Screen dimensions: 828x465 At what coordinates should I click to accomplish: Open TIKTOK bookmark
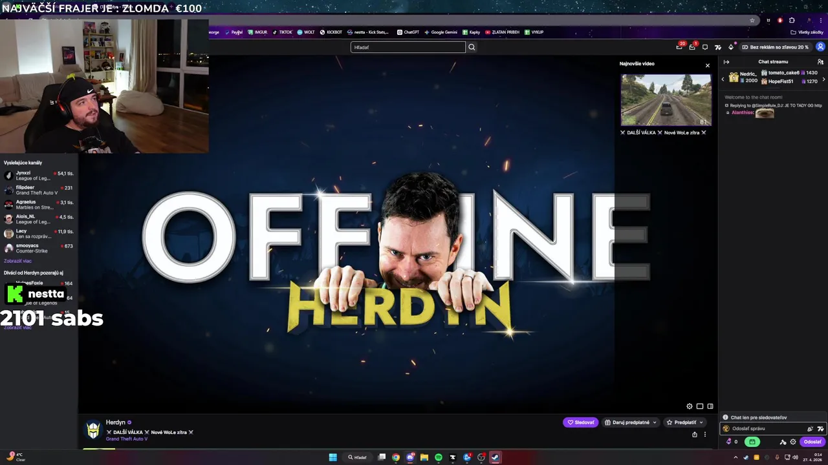click(282, 32)
